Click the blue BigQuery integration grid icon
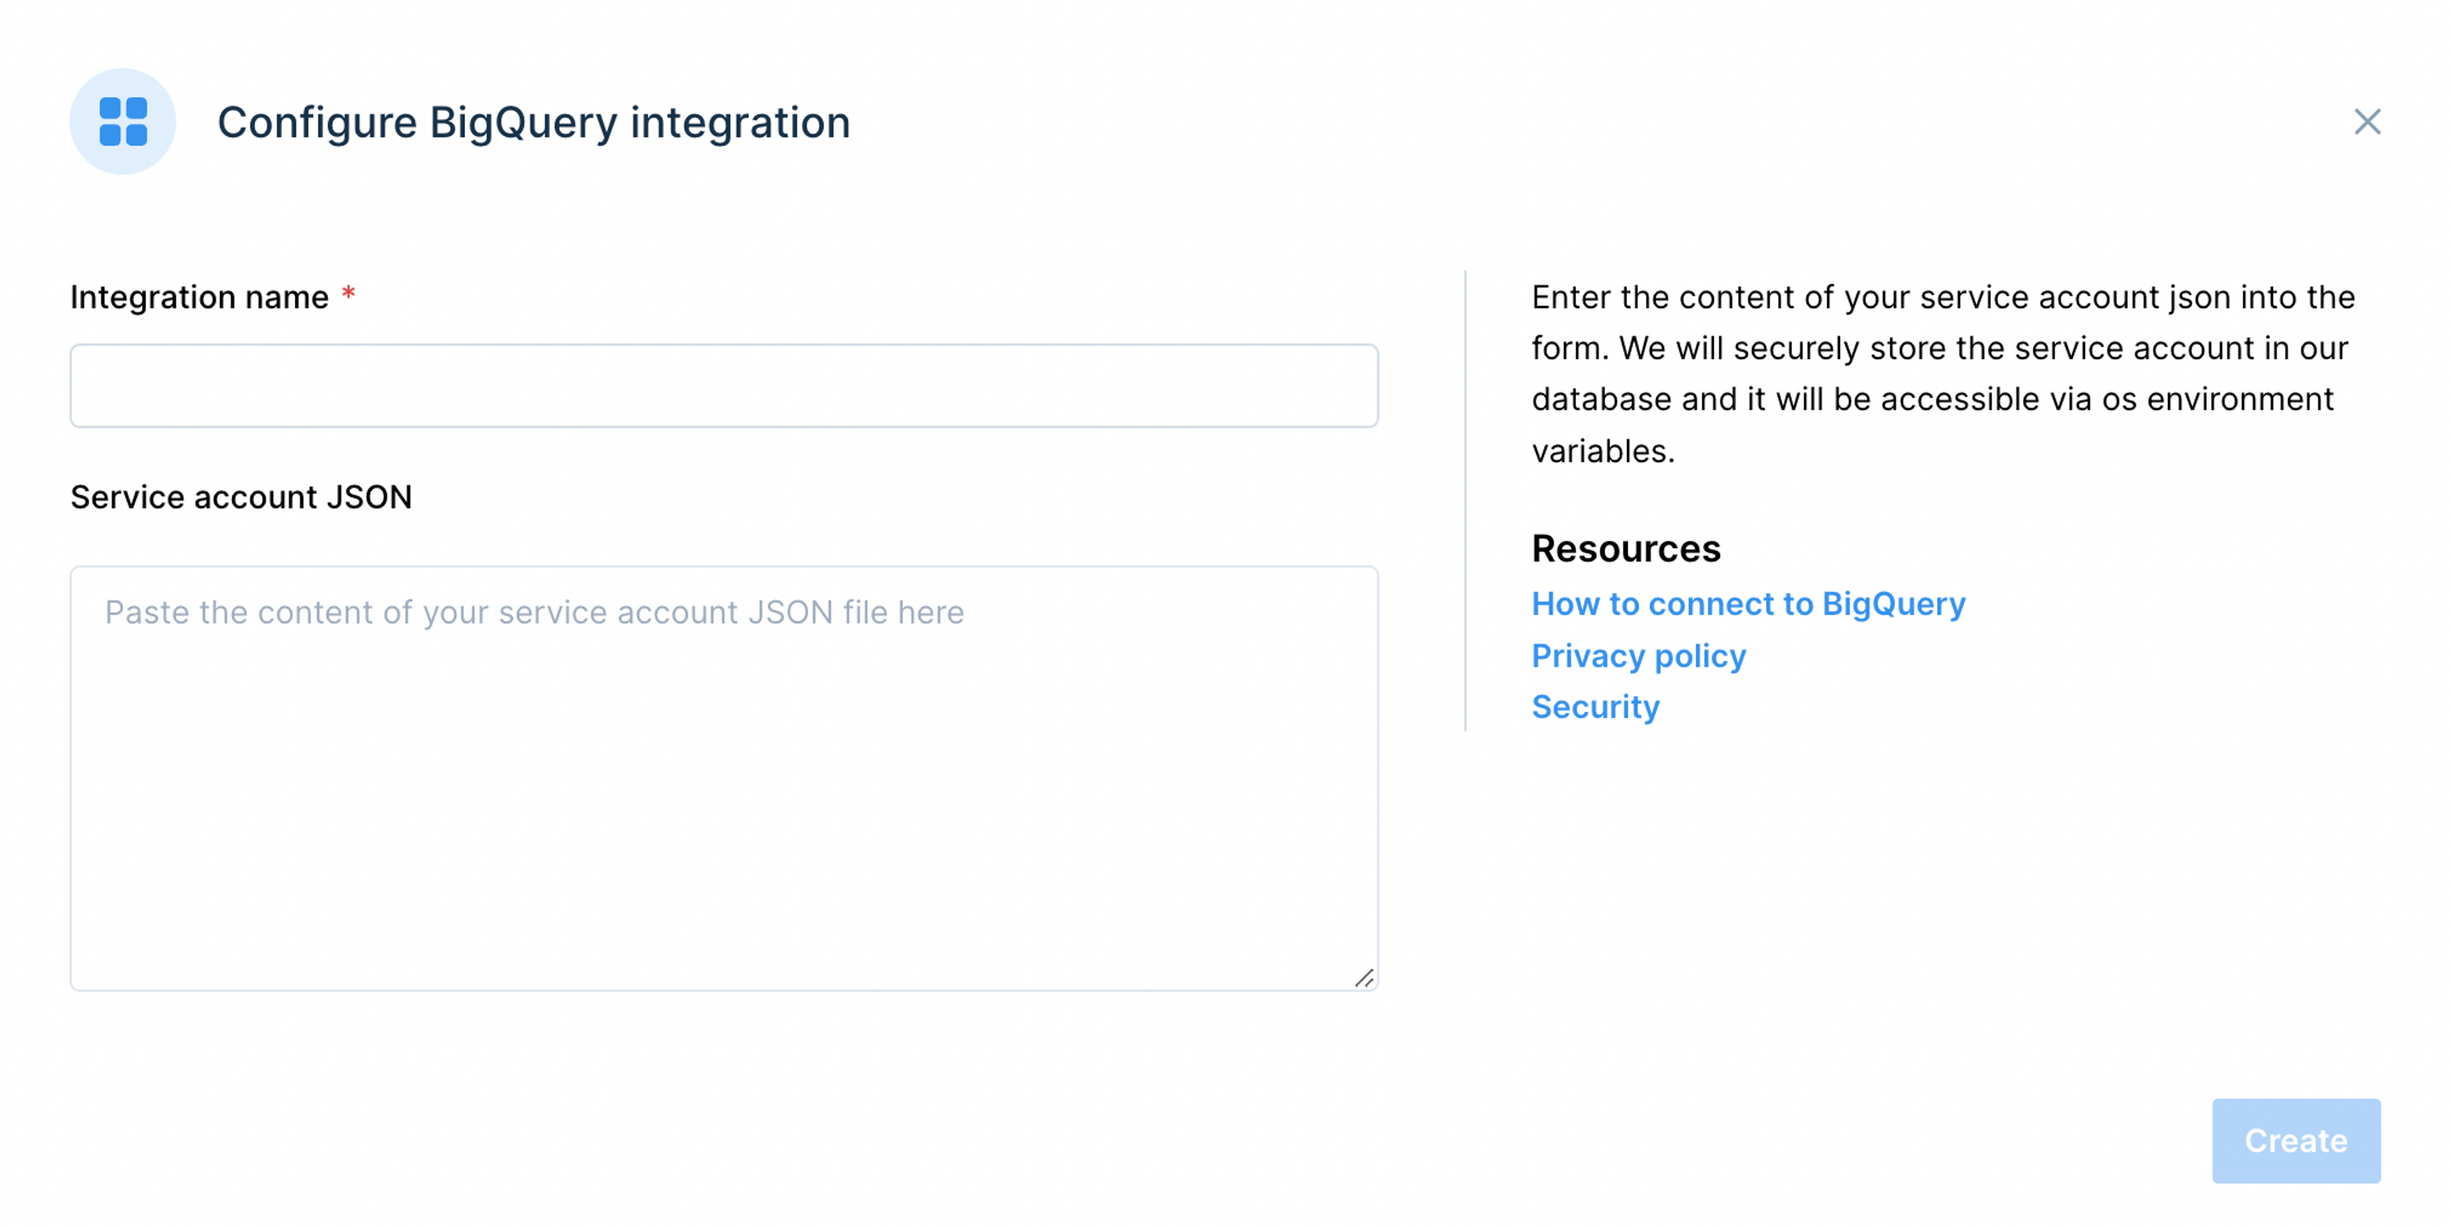The height and width of the screenshot is (1227, 2450). click(x=122, y=122)
